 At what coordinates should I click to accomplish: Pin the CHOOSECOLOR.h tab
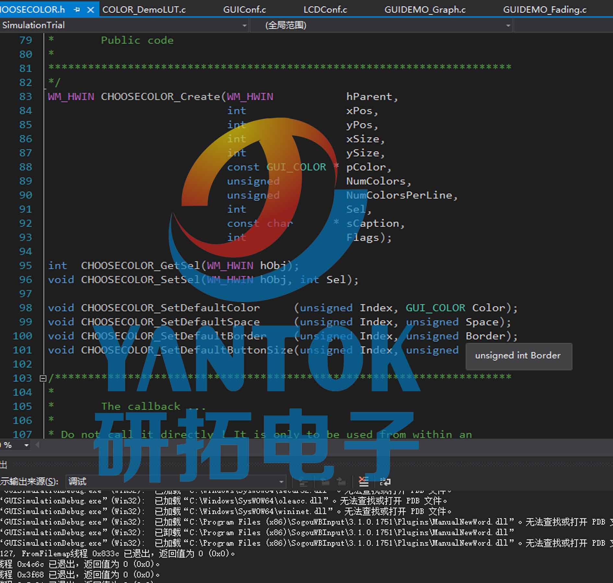77,10
